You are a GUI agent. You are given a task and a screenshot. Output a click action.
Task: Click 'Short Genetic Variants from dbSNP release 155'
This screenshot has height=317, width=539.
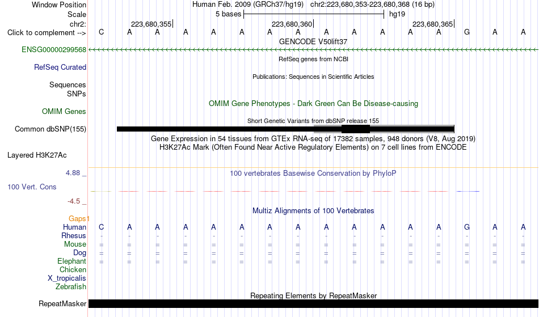[313, 121]
